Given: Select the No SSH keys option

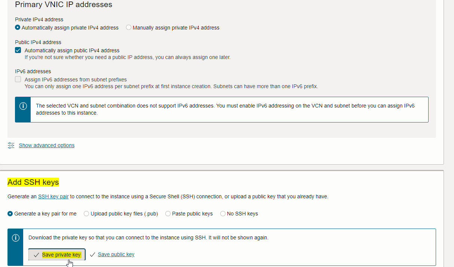Looking at the screenshot, I should tap(223, 214).
